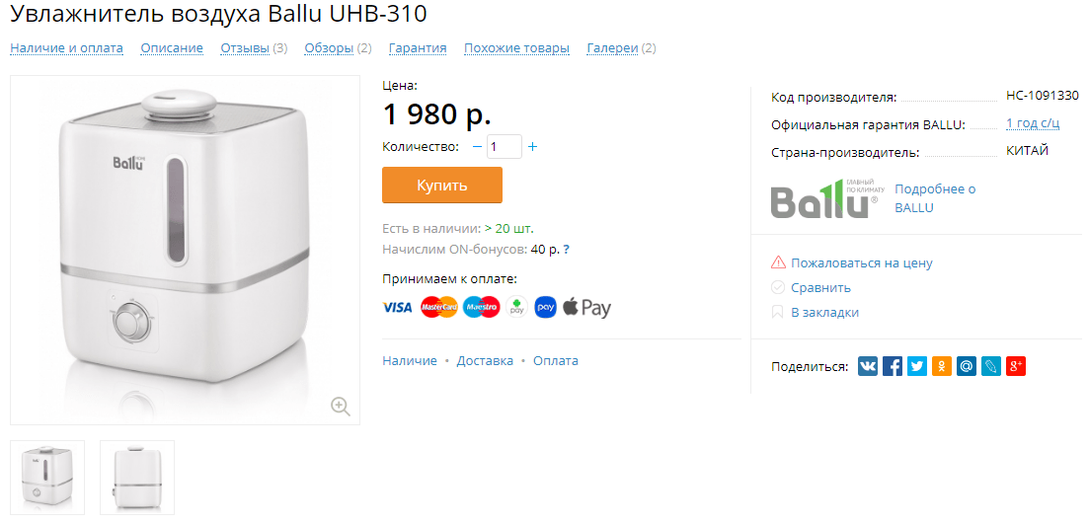Select the back-view humidifier thumbnail
This screenshot has height=523, width=1089.
[137, 478]
